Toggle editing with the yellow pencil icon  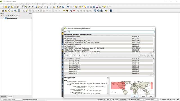tap(27, 11)
